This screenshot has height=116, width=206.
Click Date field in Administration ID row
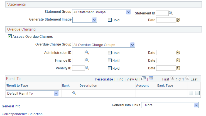tap(166, 53)
